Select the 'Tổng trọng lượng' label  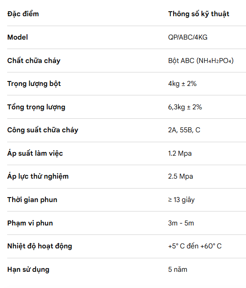(x=36, y=107)
